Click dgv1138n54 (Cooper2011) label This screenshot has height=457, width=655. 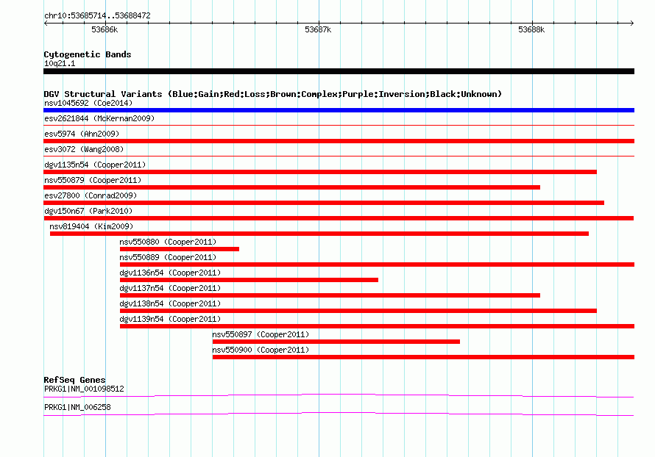(x=170, y=303)
